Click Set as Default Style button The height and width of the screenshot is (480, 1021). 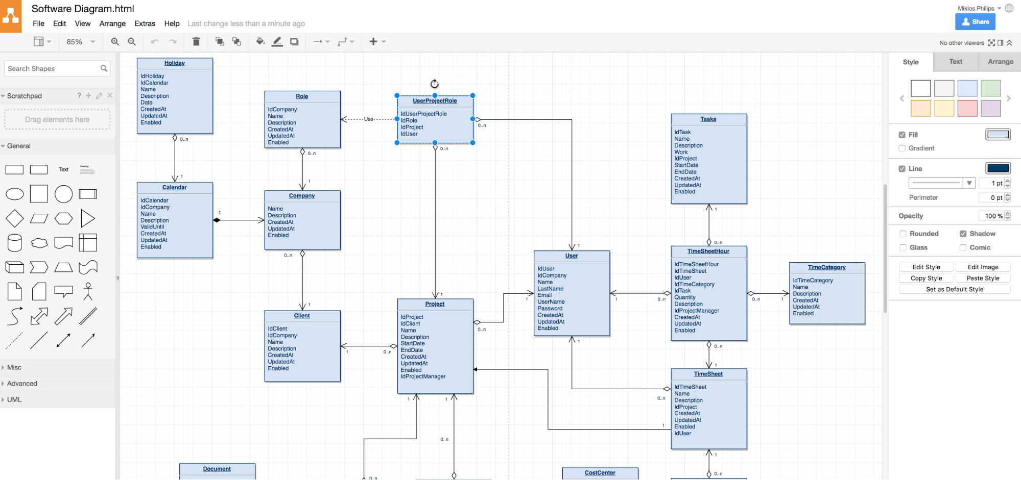coord(955,290)
